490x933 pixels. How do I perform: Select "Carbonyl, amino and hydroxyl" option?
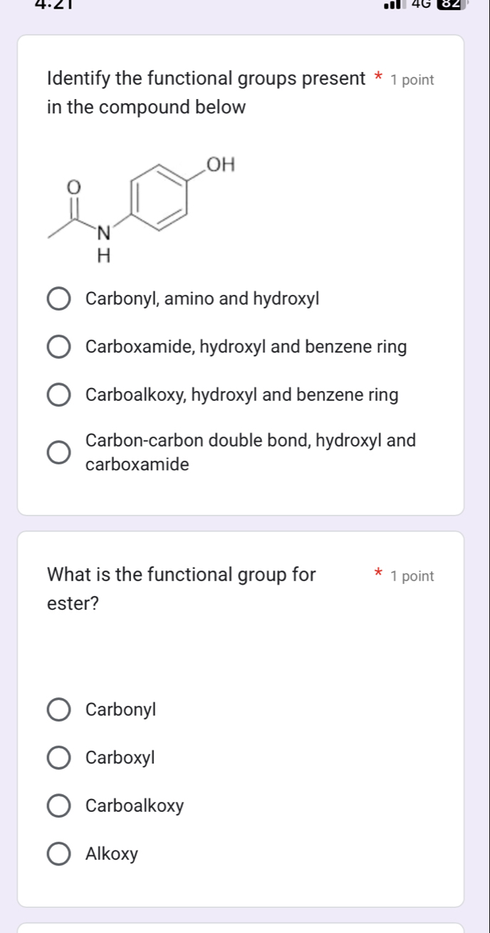[x=60, y=299]
